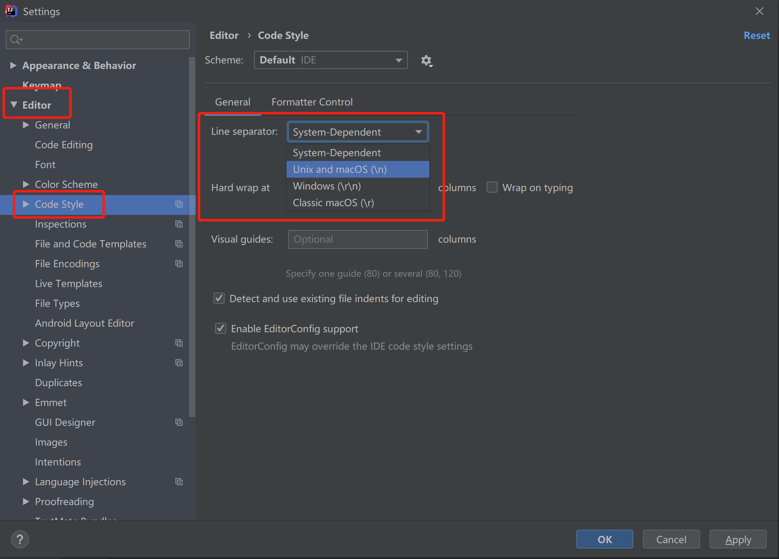Click the project-level icon beside Copyright

point(179,343)
